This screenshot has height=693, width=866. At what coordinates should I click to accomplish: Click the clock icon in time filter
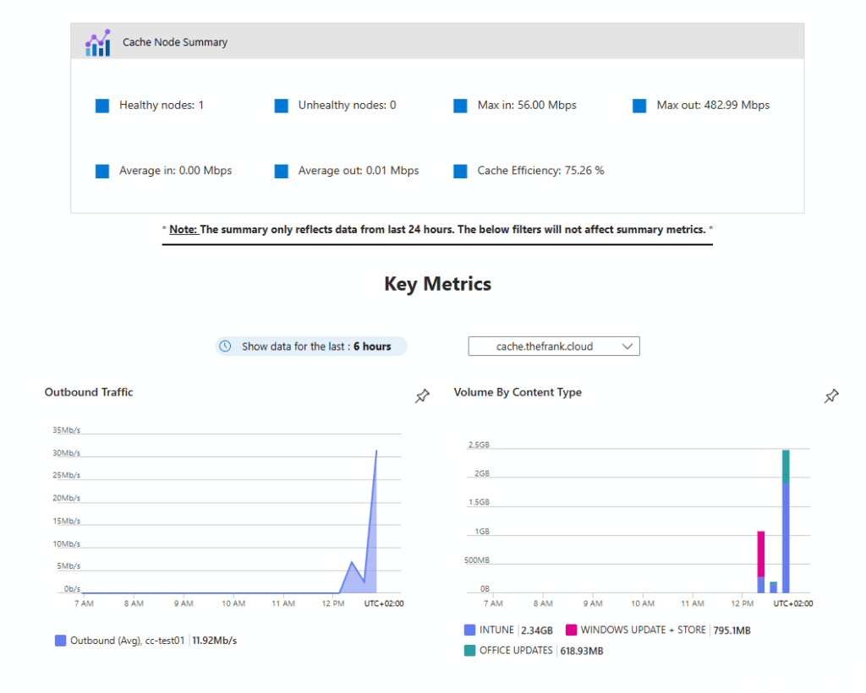(x=225, y=346)
